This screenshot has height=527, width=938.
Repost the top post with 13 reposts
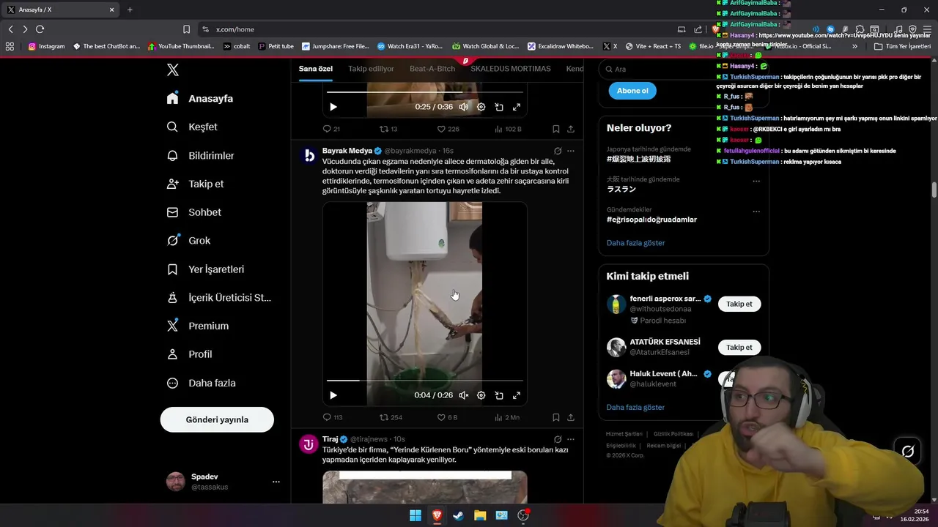[388, 129]
